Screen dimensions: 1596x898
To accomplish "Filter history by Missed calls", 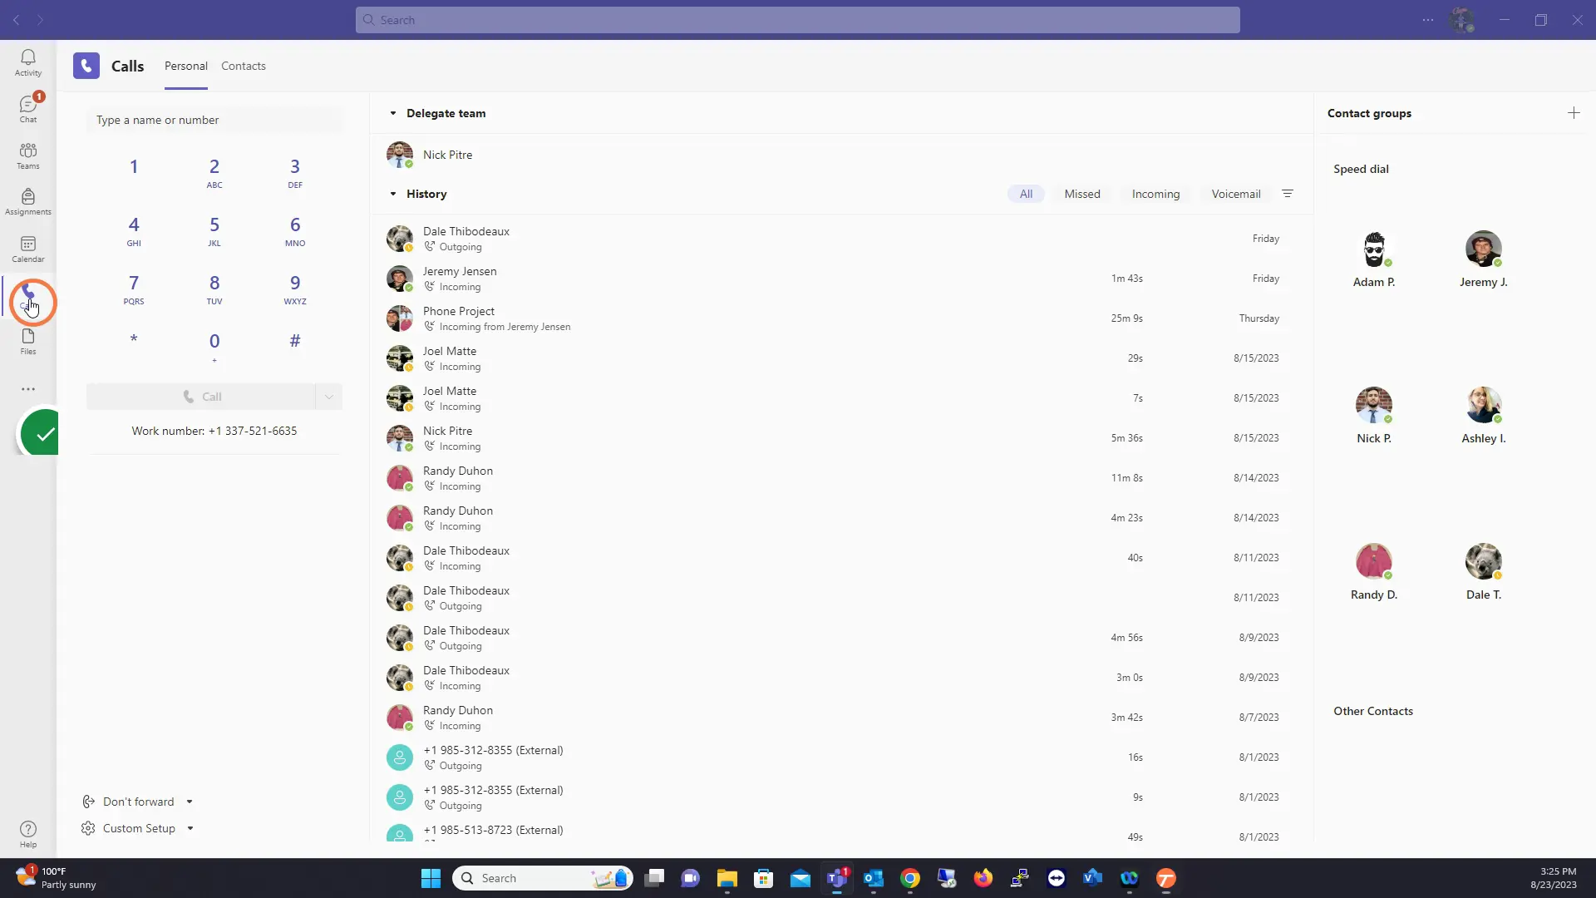I will click(x=1082, y=194).
